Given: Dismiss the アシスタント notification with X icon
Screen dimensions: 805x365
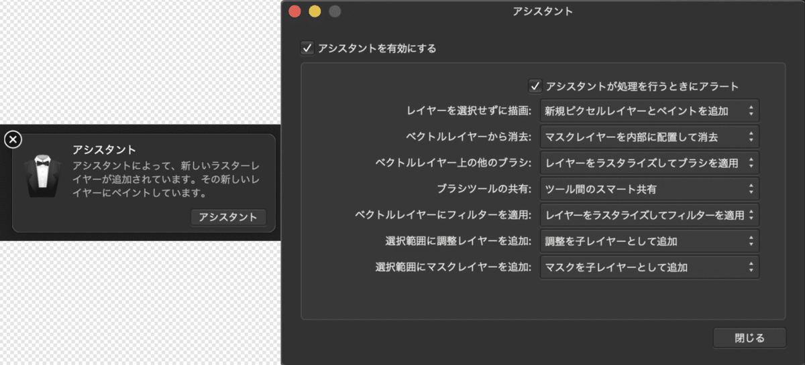Looking at the screenshot, I should point(13,139).
